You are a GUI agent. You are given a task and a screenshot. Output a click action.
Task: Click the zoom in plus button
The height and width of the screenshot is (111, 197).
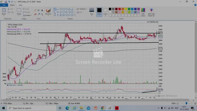195,104
